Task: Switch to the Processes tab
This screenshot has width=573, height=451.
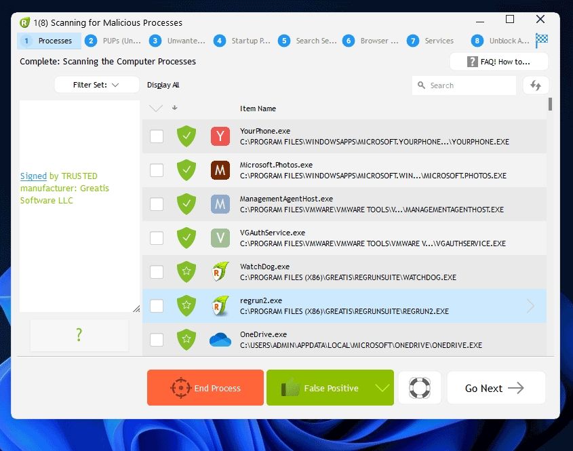Action: pyautogui.click(x=49, y=41)
